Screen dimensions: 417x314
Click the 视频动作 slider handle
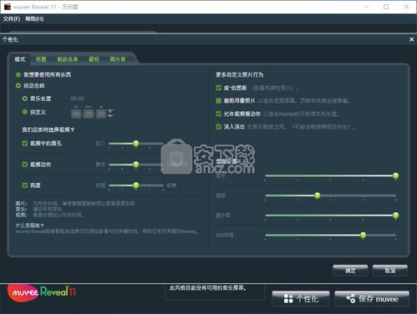click(x=136, y=165)
